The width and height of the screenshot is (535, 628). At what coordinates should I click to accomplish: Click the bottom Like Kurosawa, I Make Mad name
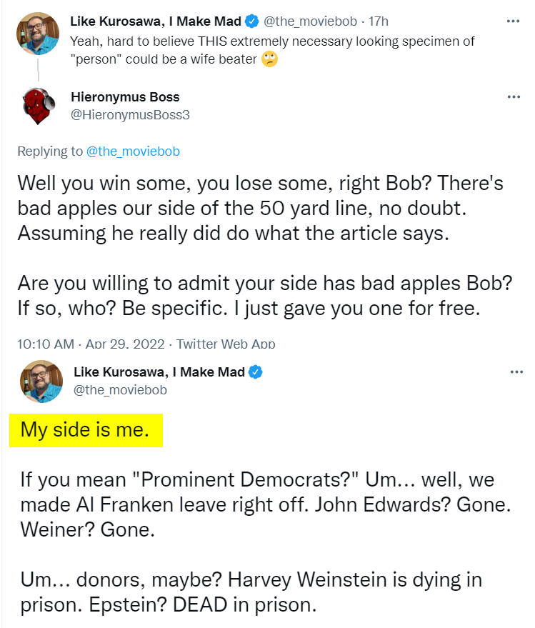(x=159, y=372)
